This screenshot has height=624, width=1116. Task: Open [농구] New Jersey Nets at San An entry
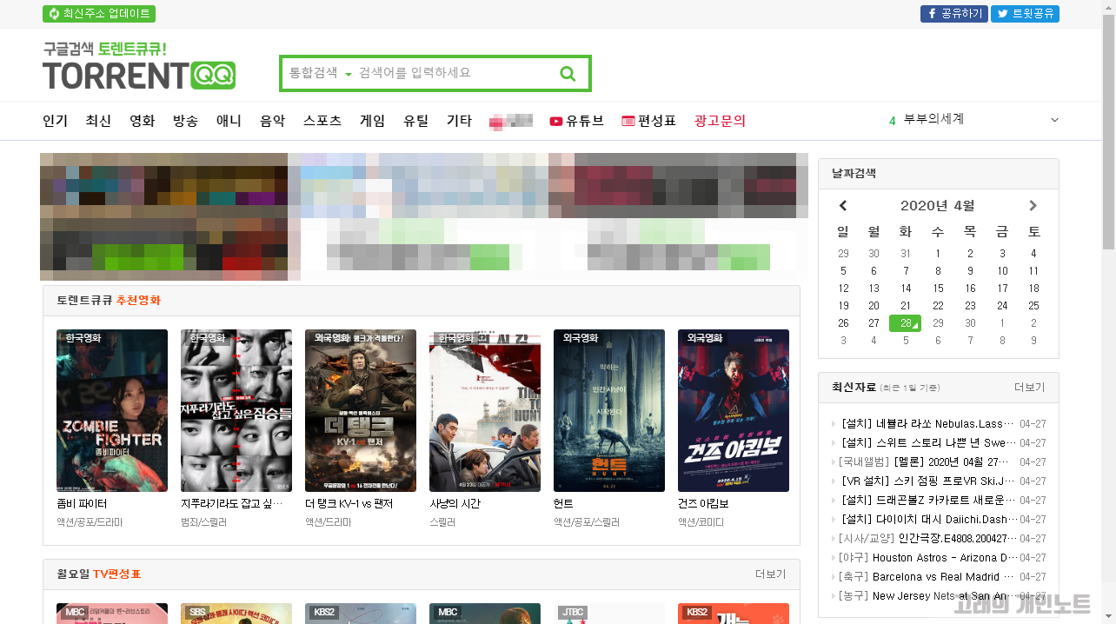[x=927, y=596]
